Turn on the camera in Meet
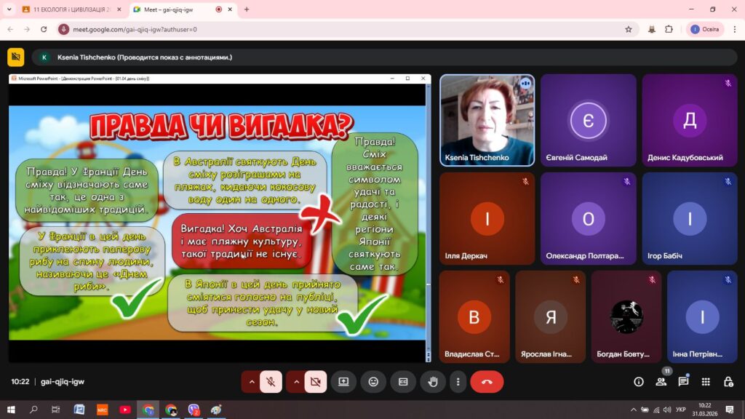 tap(315, 382)
